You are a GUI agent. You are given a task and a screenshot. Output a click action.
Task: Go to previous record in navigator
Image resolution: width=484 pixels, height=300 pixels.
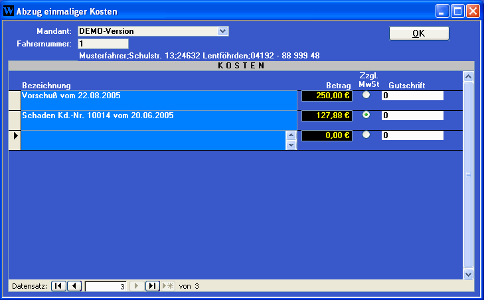pyautogui.click(x=74, y=286)
